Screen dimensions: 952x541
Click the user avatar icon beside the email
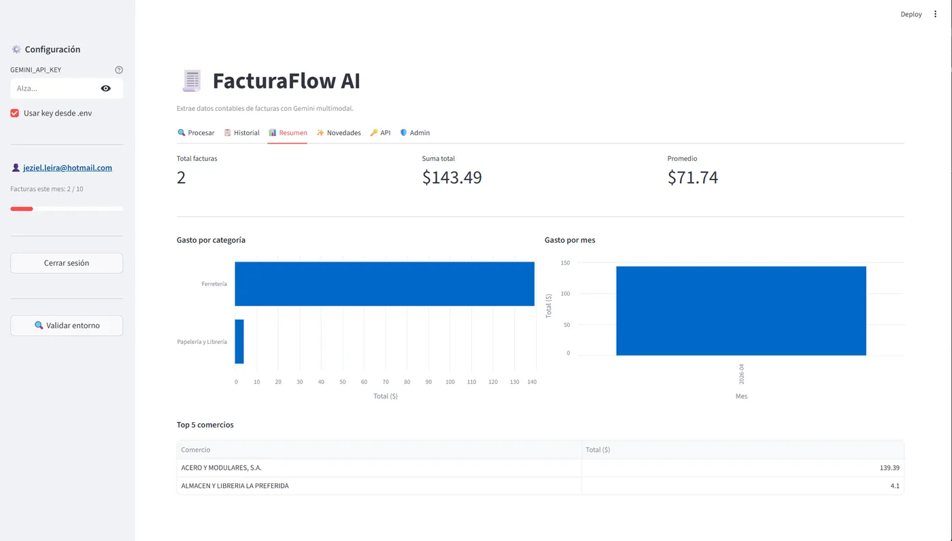[16, 168]
